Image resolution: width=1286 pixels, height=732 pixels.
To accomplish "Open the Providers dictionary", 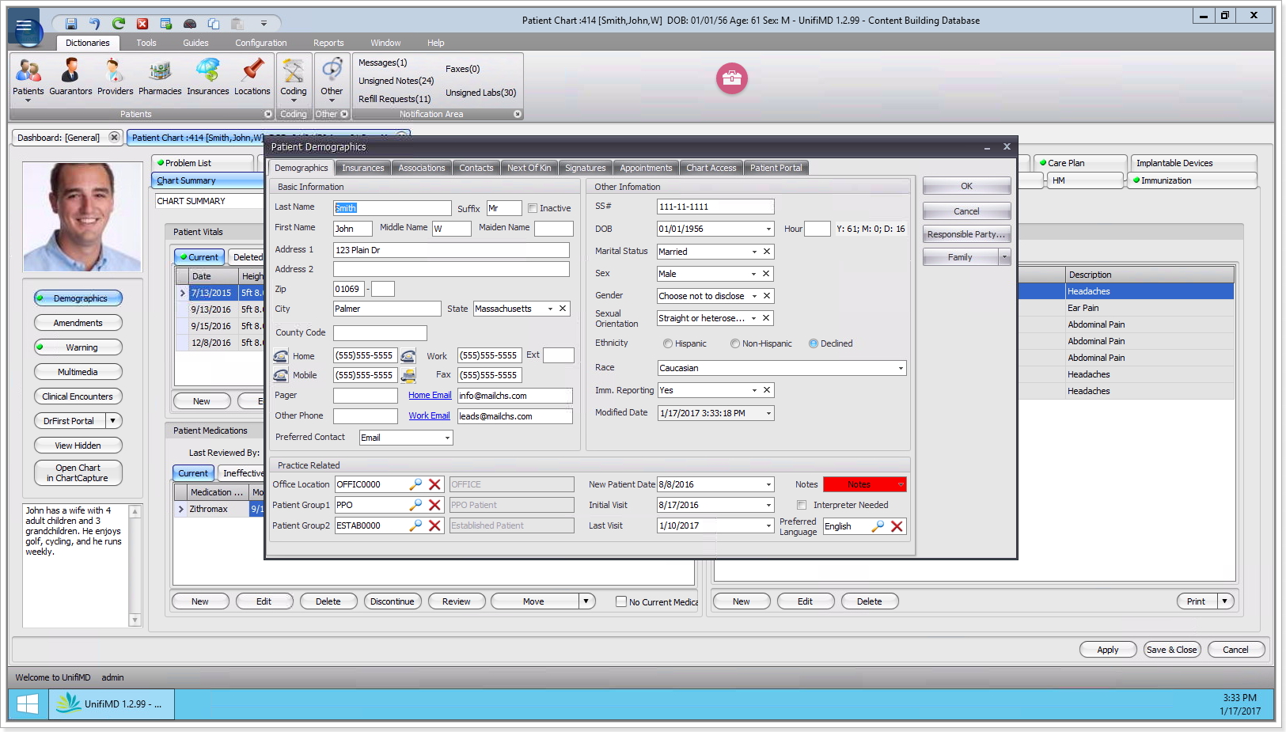I will coord(116,77).
